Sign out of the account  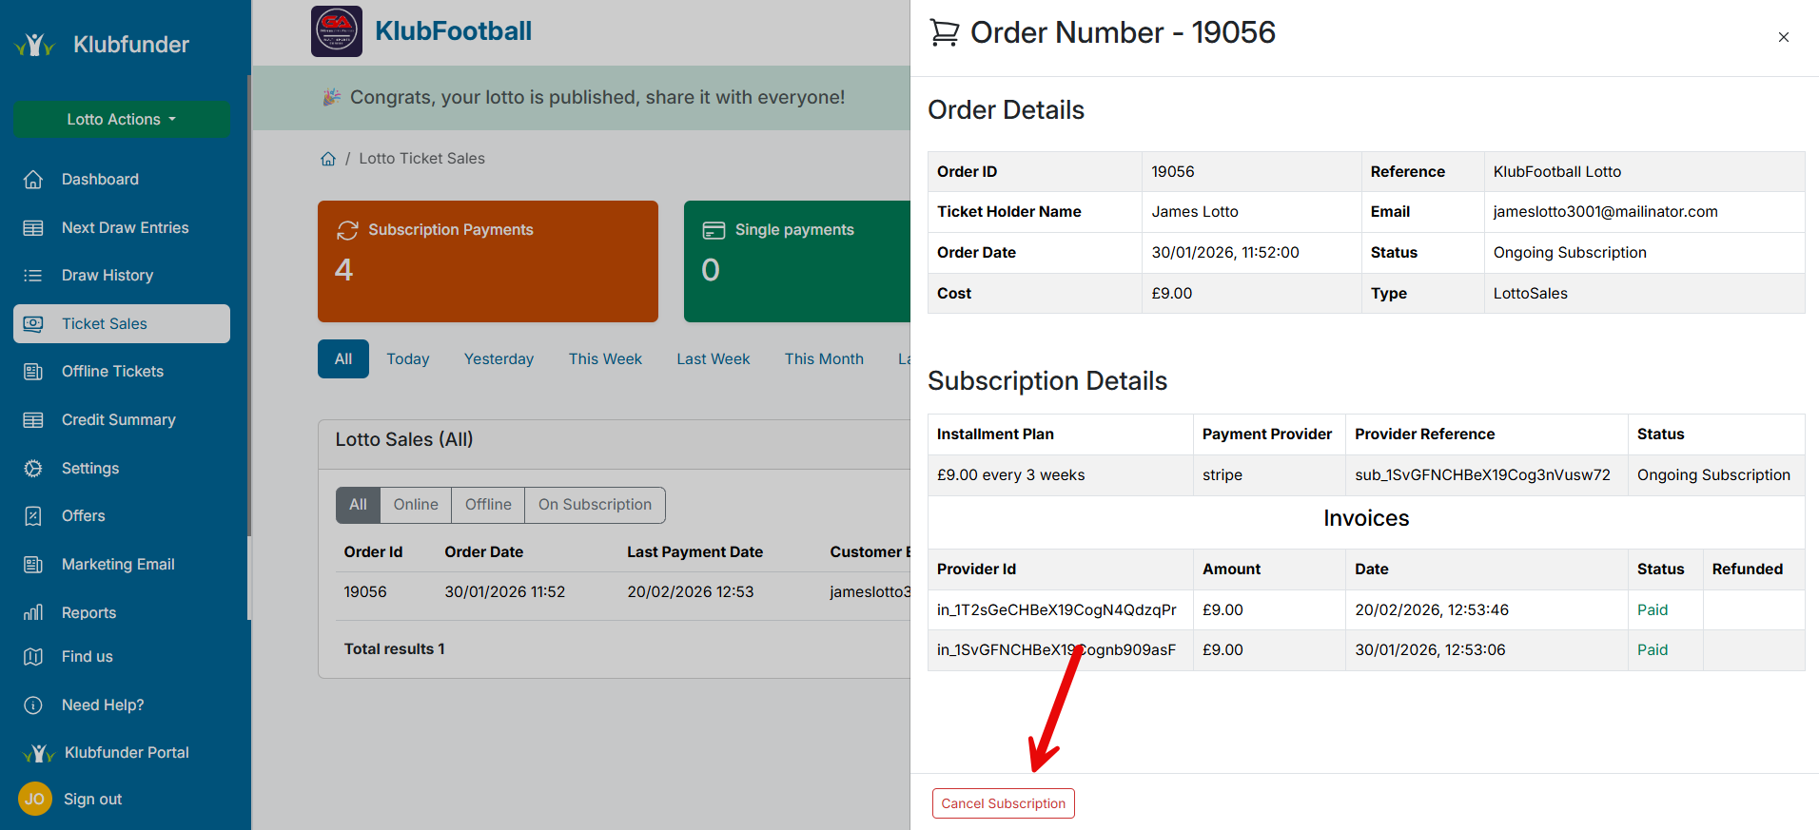click(92, 800)
